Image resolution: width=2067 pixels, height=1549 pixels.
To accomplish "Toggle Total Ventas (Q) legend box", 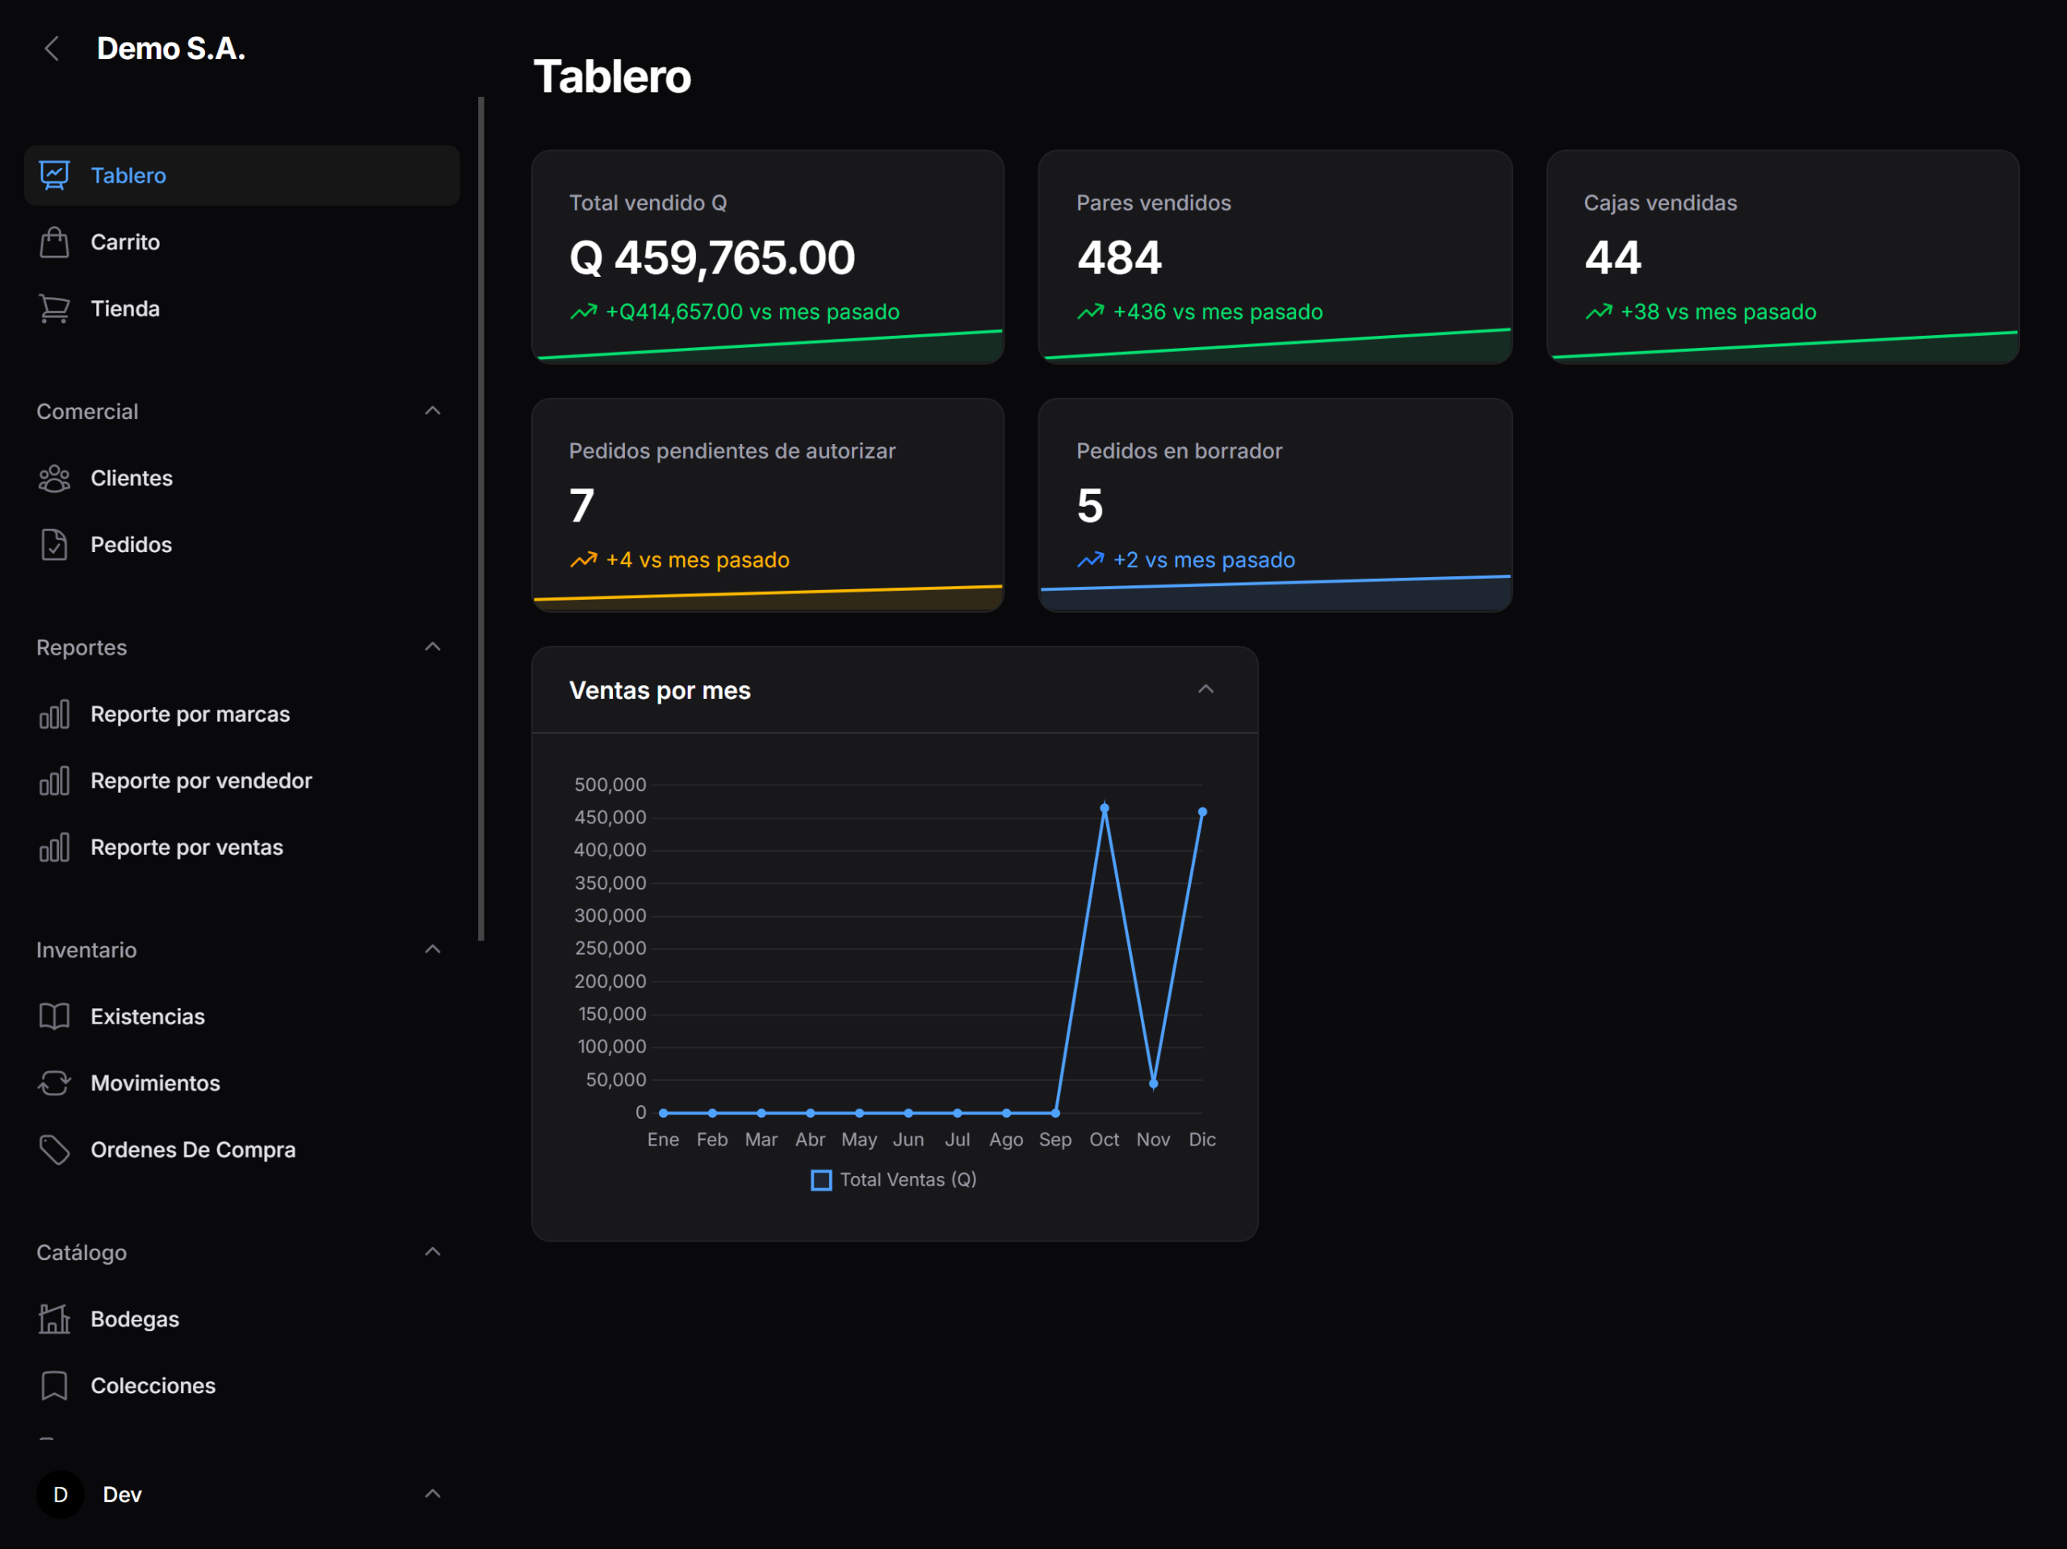I will [x=820, y=1180].
